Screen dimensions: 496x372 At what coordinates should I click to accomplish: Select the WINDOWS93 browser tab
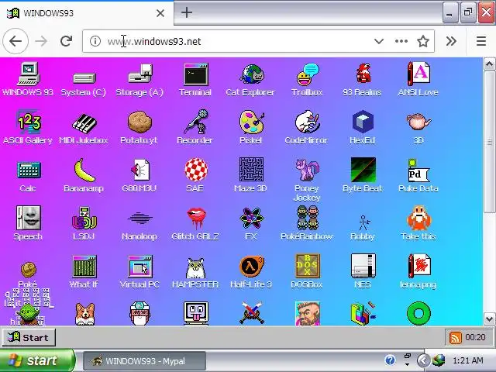[86, 13]
